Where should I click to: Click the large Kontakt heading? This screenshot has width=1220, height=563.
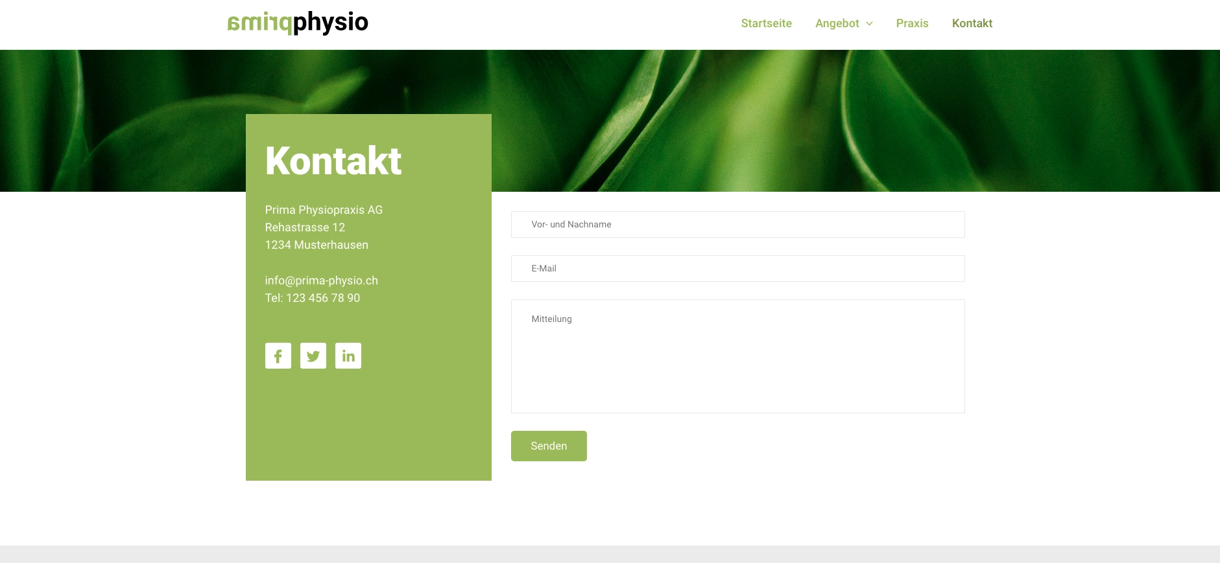click(333, 161)
